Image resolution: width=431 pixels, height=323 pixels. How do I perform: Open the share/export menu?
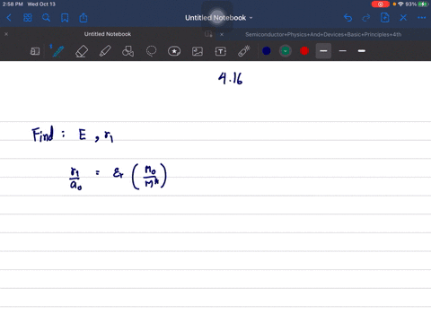[x=84, y=18]
